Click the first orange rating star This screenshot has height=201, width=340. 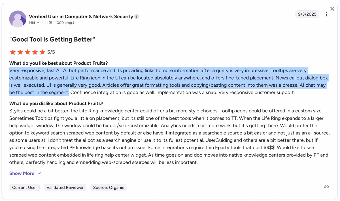coord(13,52)
